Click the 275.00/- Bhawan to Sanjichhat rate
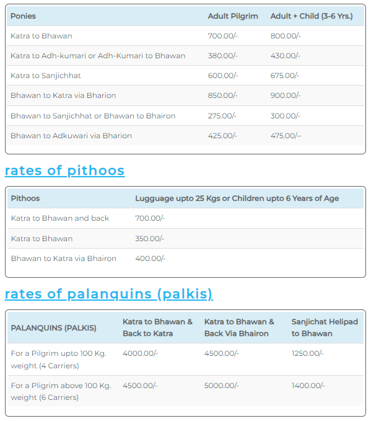Image resolution: width=371 pixels, height=421 pixels. click(222, 116)
